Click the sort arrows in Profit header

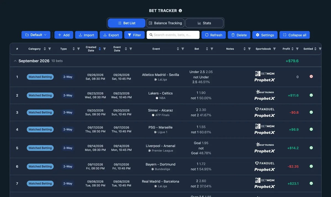(x=292, y=49)
